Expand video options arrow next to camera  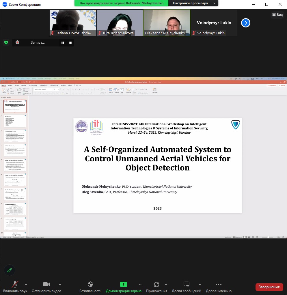(60, 284)
